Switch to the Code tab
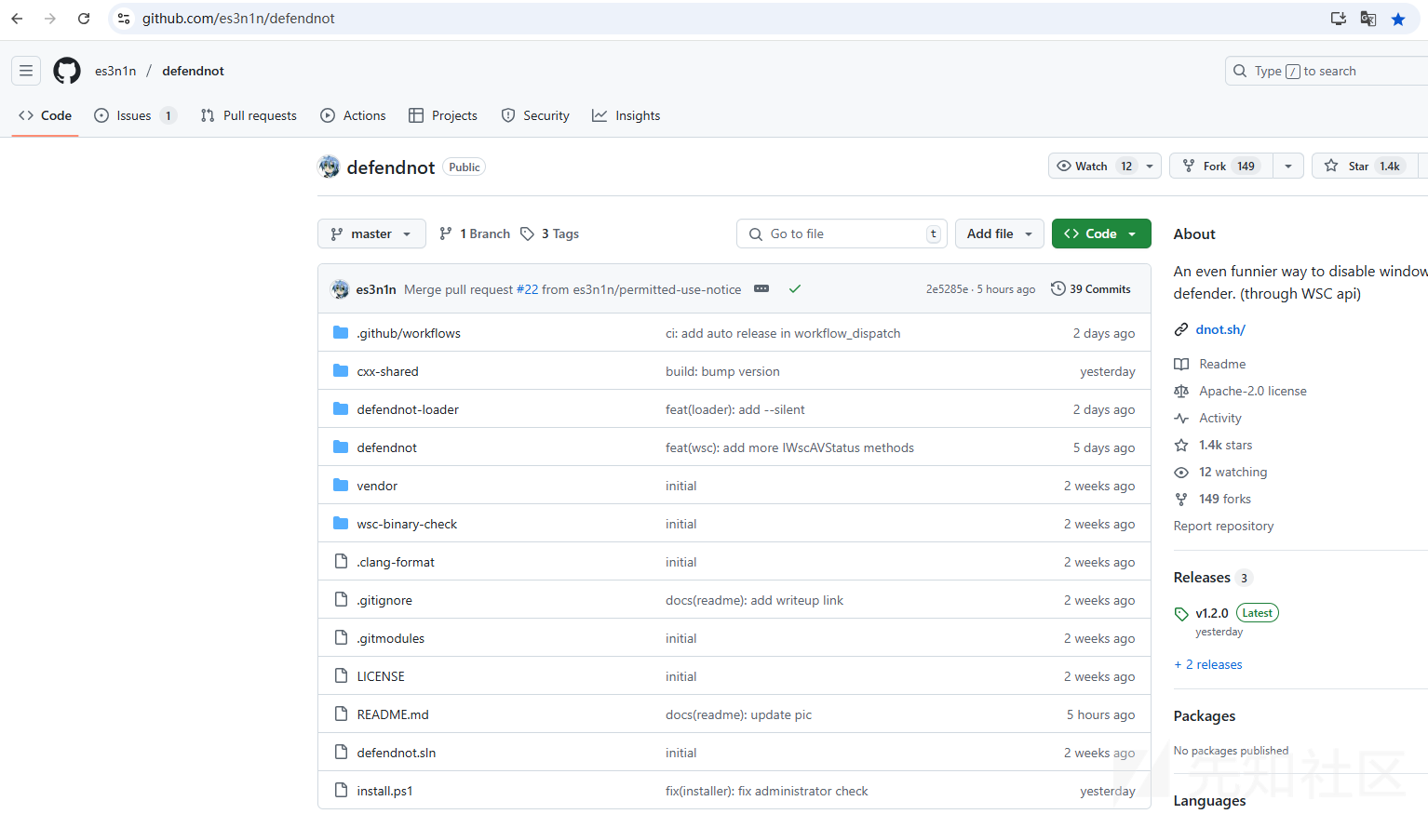Viewport: 1428px width, 814px height. click(x=45, y=115)
